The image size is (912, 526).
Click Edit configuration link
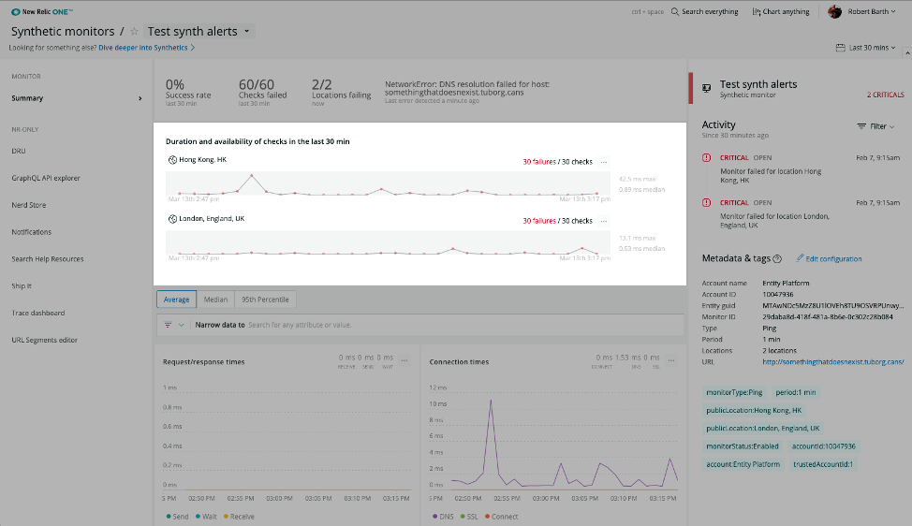pos(829,259)
